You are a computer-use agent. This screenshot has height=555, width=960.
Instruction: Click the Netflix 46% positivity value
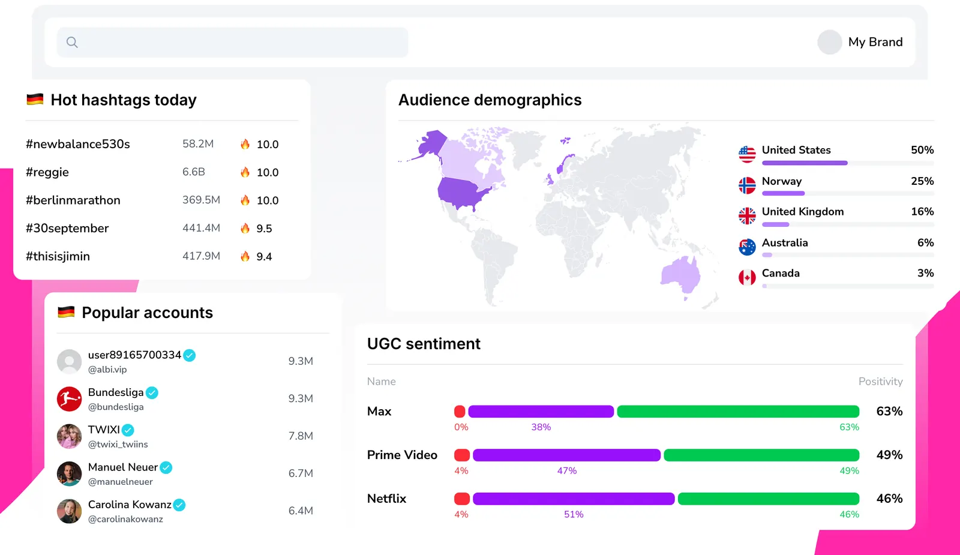(889, 499)
